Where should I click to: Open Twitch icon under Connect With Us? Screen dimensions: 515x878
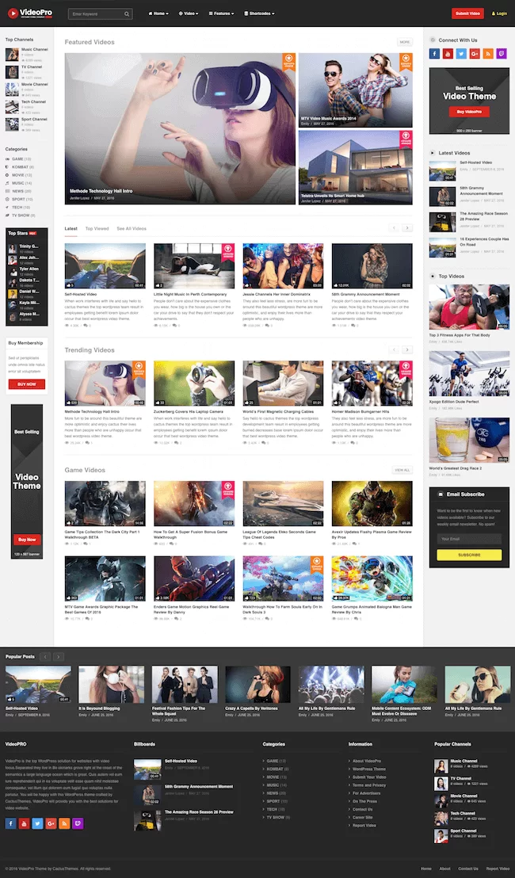[502, 53]
